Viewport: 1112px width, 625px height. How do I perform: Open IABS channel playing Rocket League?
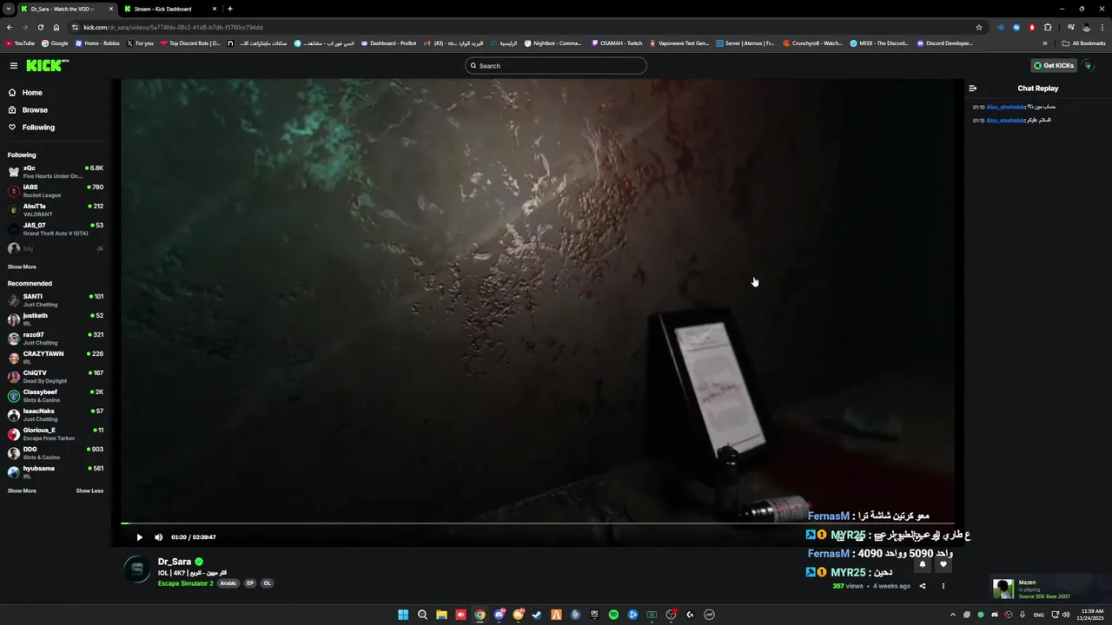(56, 191)
